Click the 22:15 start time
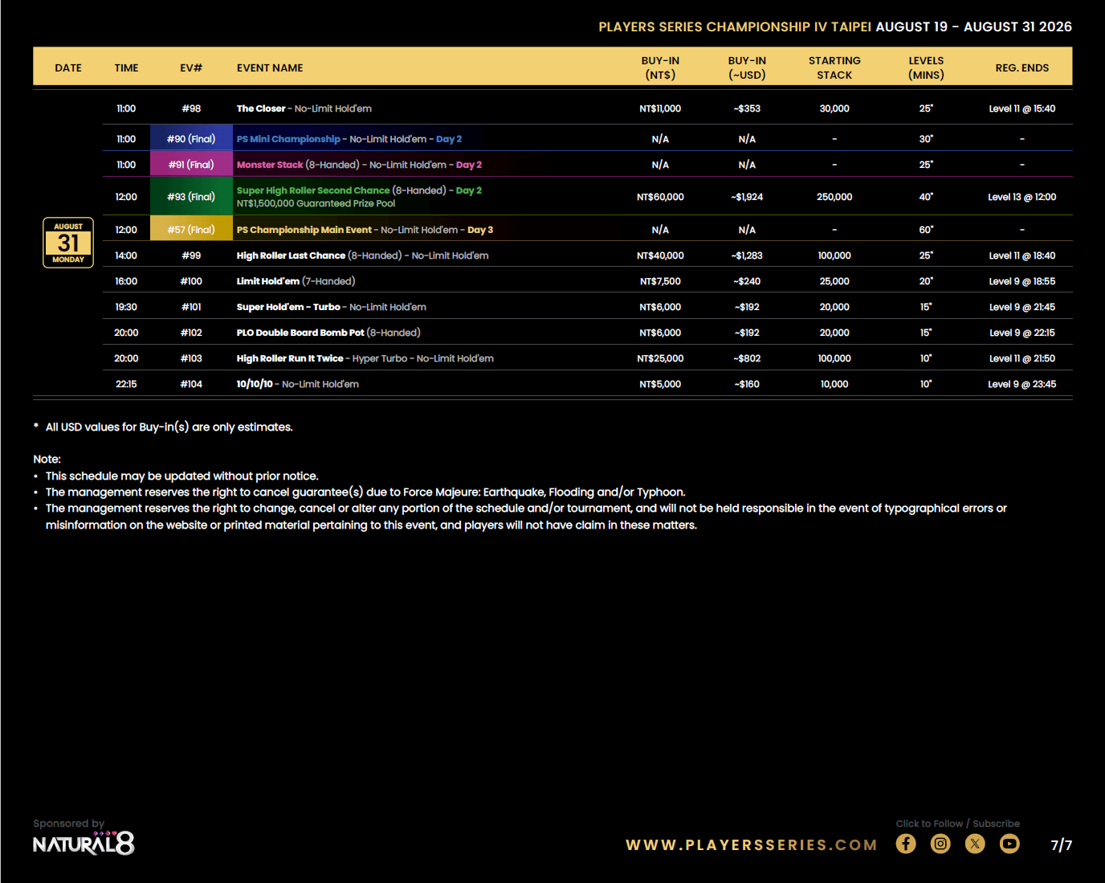Viewport: 1105px width, 883px height. coord(126,384)
